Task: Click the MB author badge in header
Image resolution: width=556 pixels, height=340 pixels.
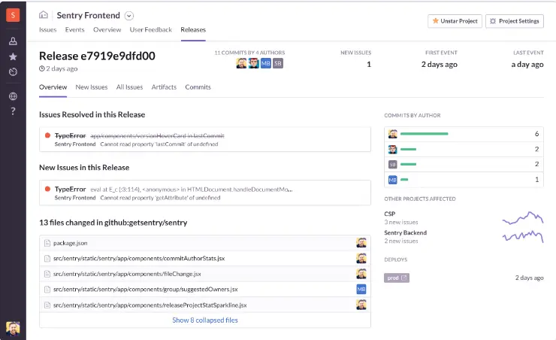Action: pos(265,63)
